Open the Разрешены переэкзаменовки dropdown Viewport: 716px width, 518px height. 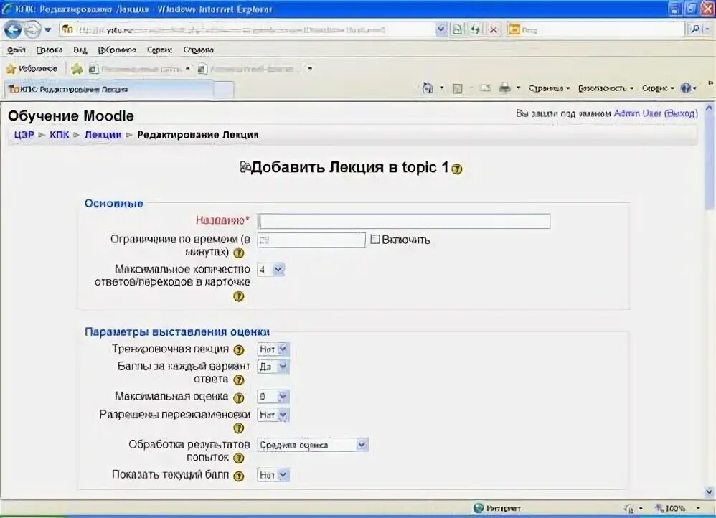pos(273,415)
